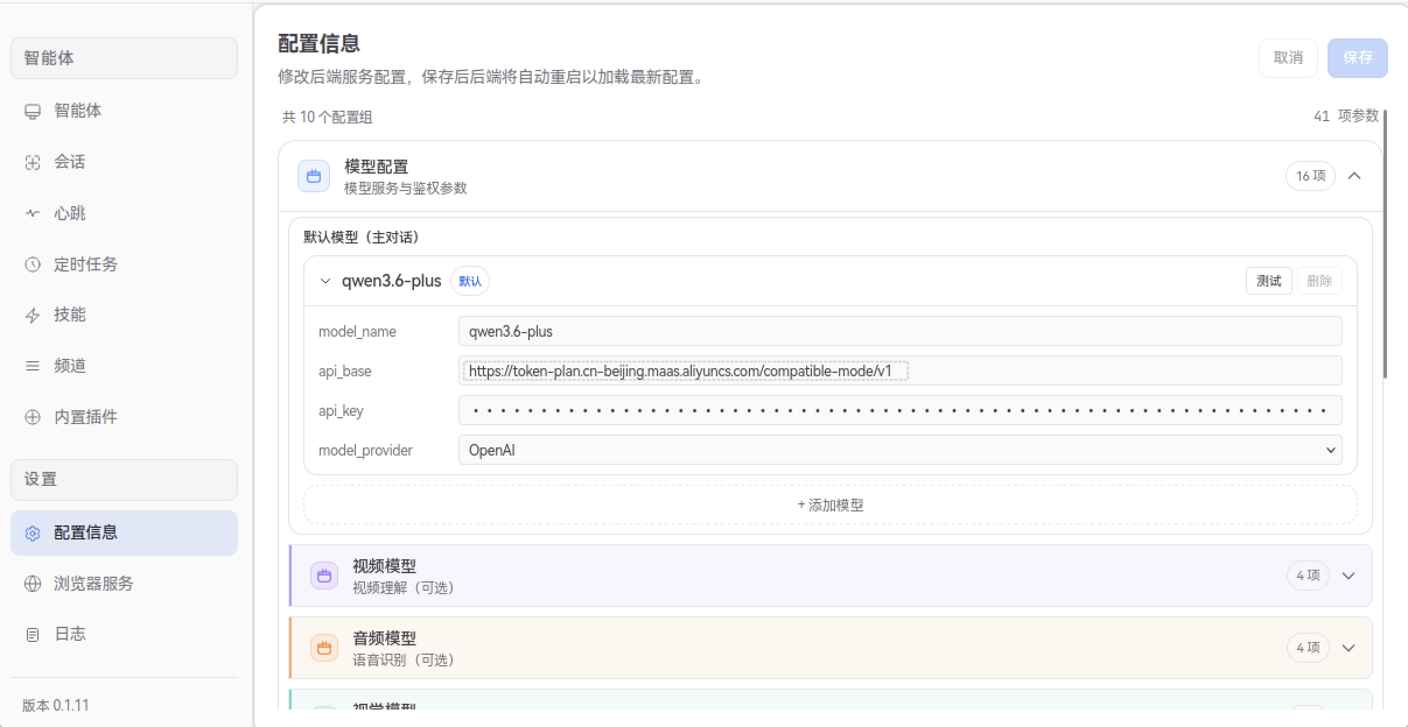Image resolution: width=1408 pixels, height=727 pixels.
Task: Open the 会话 menu item
Action: tap(124, 162)
